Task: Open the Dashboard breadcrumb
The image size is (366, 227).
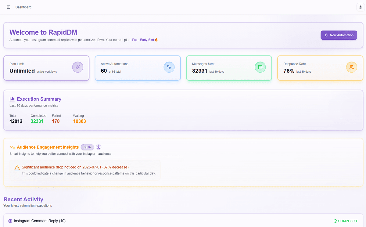Action: (23, 7)
